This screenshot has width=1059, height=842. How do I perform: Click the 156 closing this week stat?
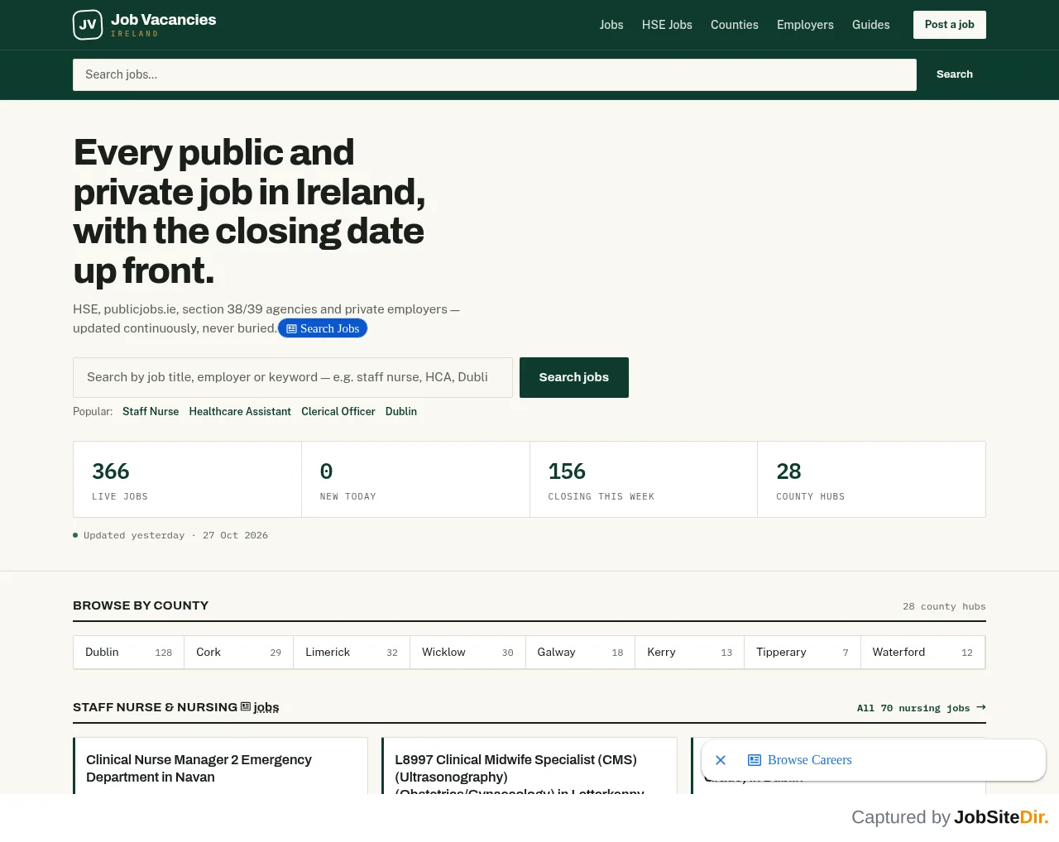coord(644,480)
